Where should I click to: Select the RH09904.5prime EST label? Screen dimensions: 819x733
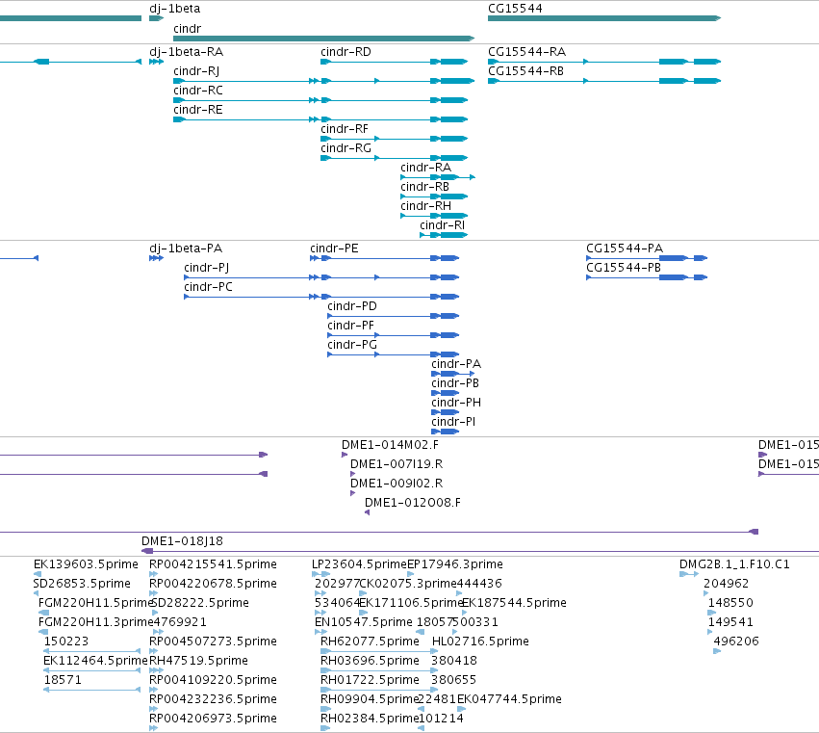[370, 699]
